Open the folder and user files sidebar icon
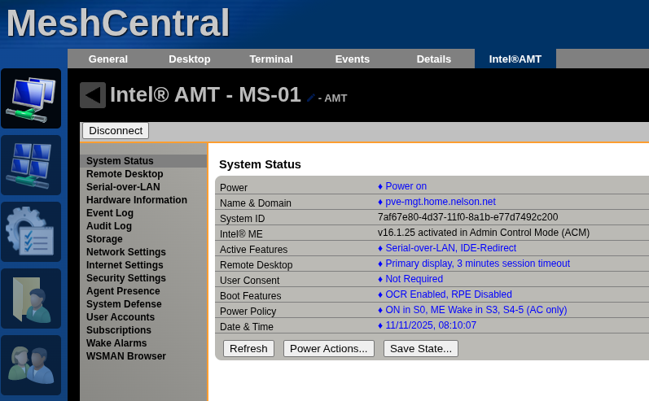This screenshot has width=649, height=401. click(x=31, y=299)
